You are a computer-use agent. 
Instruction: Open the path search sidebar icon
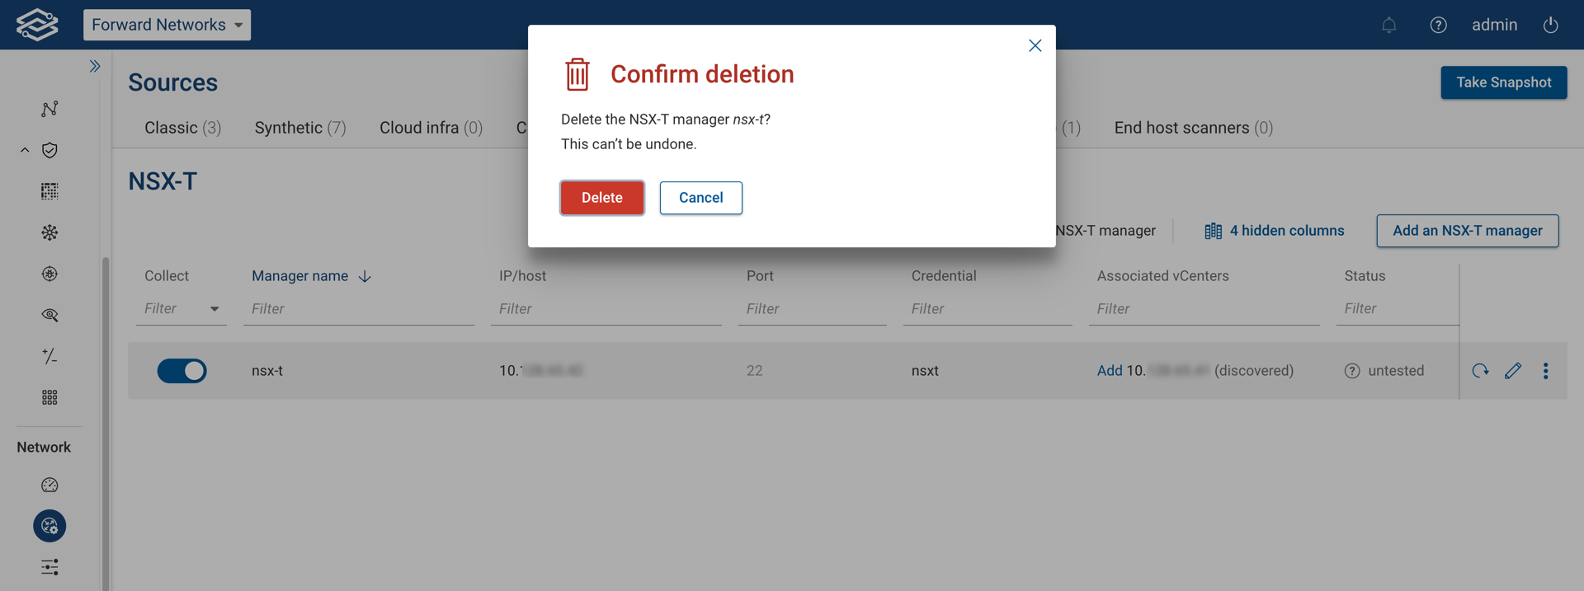pyautogui.click(x=49, y=109)
